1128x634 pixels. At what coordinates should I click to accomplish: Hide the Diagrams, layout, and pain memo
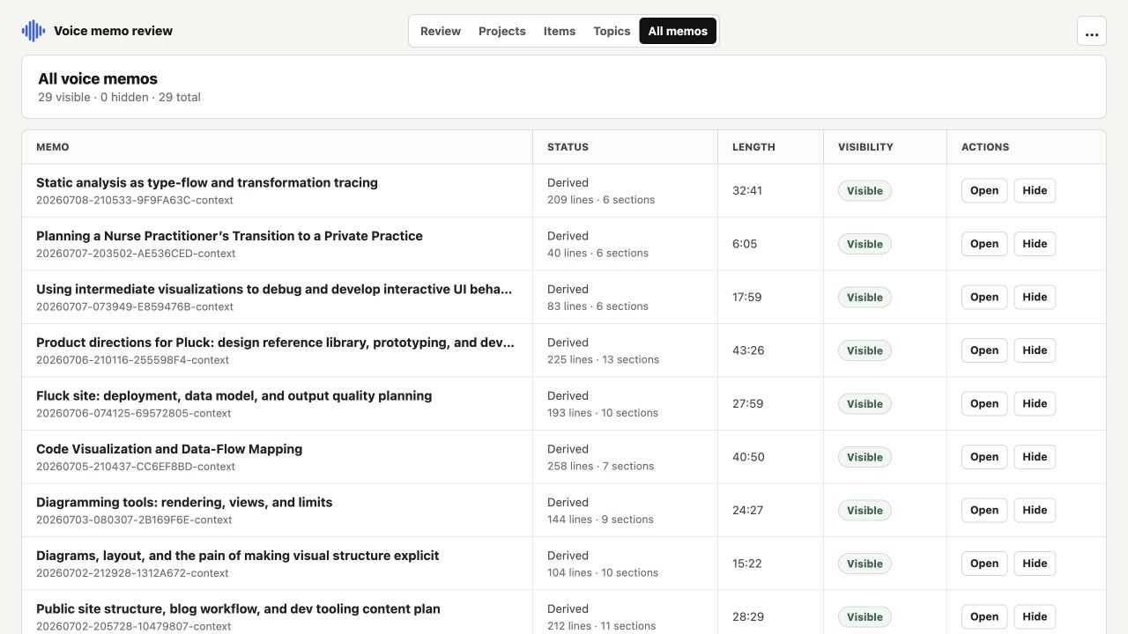point(1035,564)
